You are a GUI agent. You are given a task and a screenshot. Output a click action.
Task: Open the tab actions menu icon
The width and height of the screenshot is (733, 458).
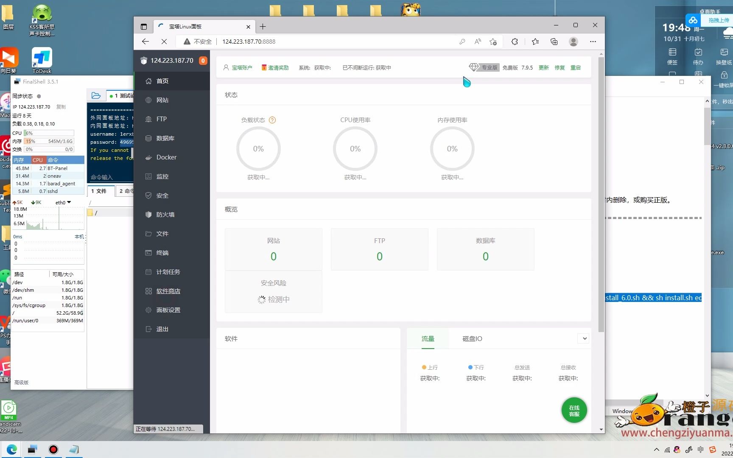pos(144,27)
